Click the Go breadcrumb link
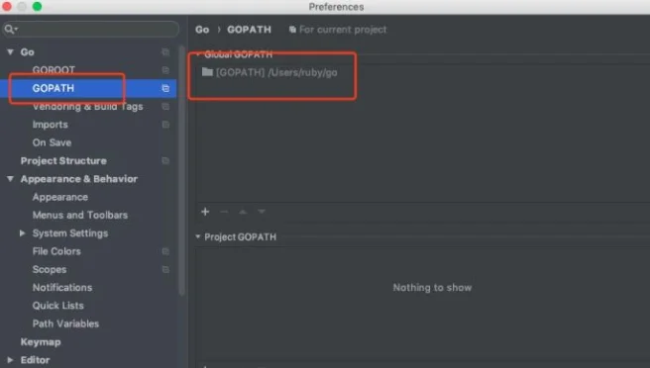The image size is (650, 368). [202, 30]
